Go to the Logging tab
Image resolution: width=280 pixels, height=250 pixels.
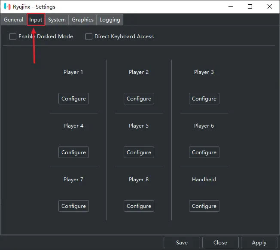click(x=110, y=20)
